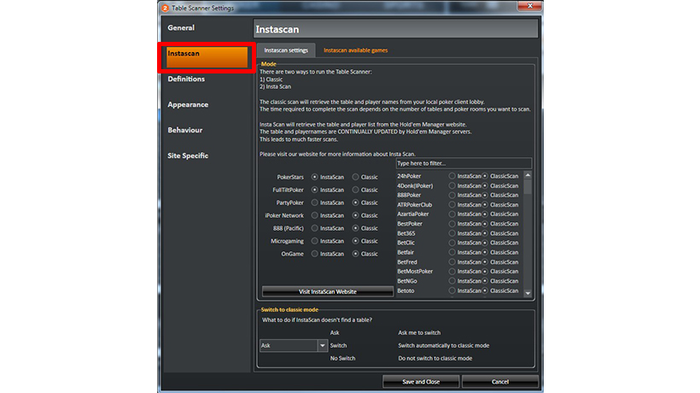Open the General settings section
Screen dimensions: 700x393
coord(181,27)
